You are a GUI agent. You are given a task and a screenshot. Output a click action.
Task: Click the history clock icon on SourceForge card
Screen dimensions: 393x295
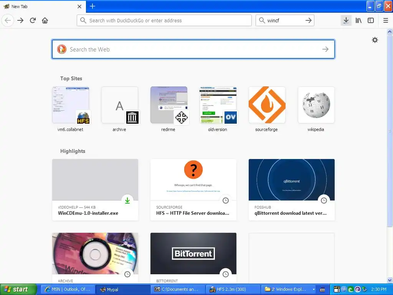[226, 201]
